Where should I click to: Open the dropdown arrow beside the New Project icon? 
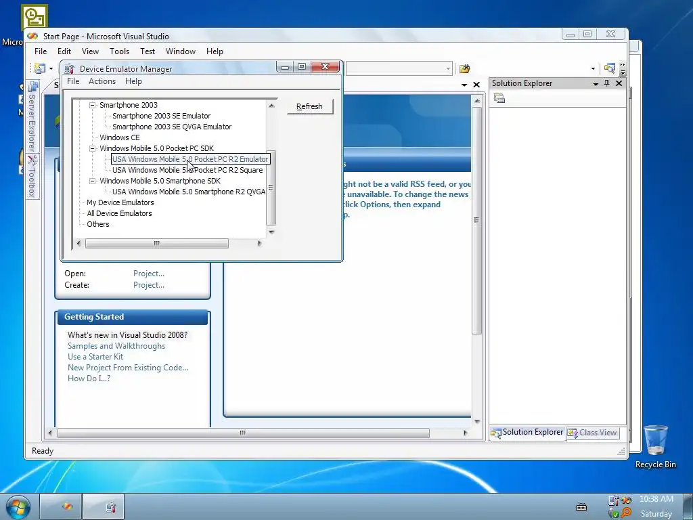click(51, 68)
